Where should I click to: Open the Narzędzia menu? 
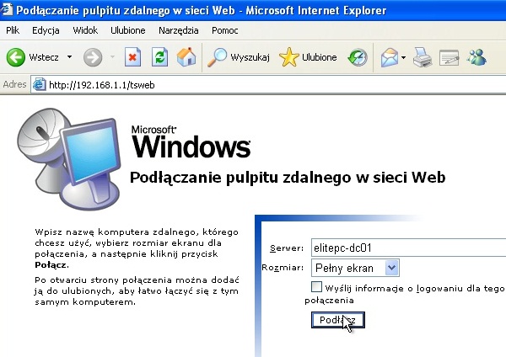coord(179,30)
